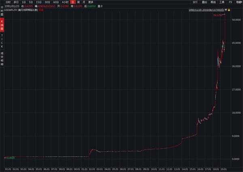The width and height of the screenshot is (243, 172).
Task: Open the 叠加 overlay menu
Action: pos(205,2)
